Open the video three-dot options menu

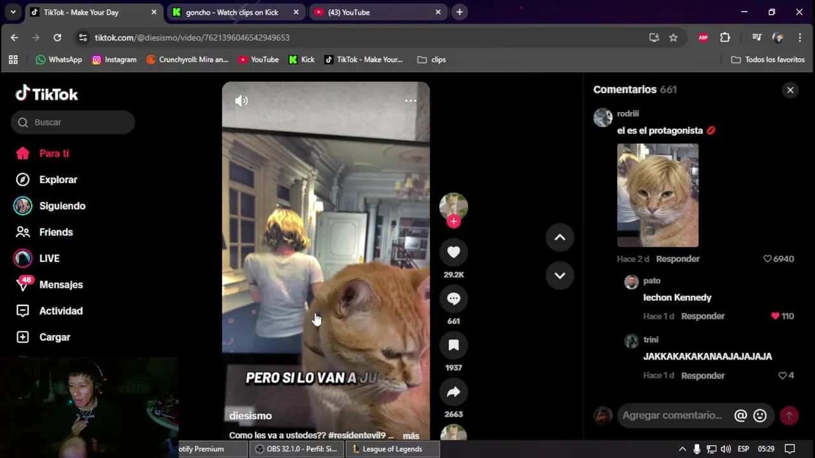(411, 101)
